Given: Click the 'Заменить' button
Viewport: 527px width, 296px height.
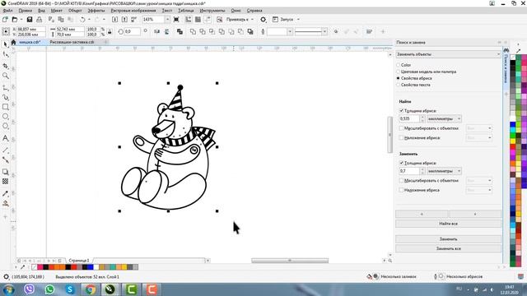Looking at the screenshot, I should coord(448,239).
